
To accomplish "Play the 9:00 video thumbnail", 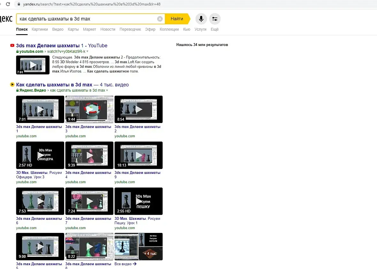I will pyautogui.click(x=40, y=247).
